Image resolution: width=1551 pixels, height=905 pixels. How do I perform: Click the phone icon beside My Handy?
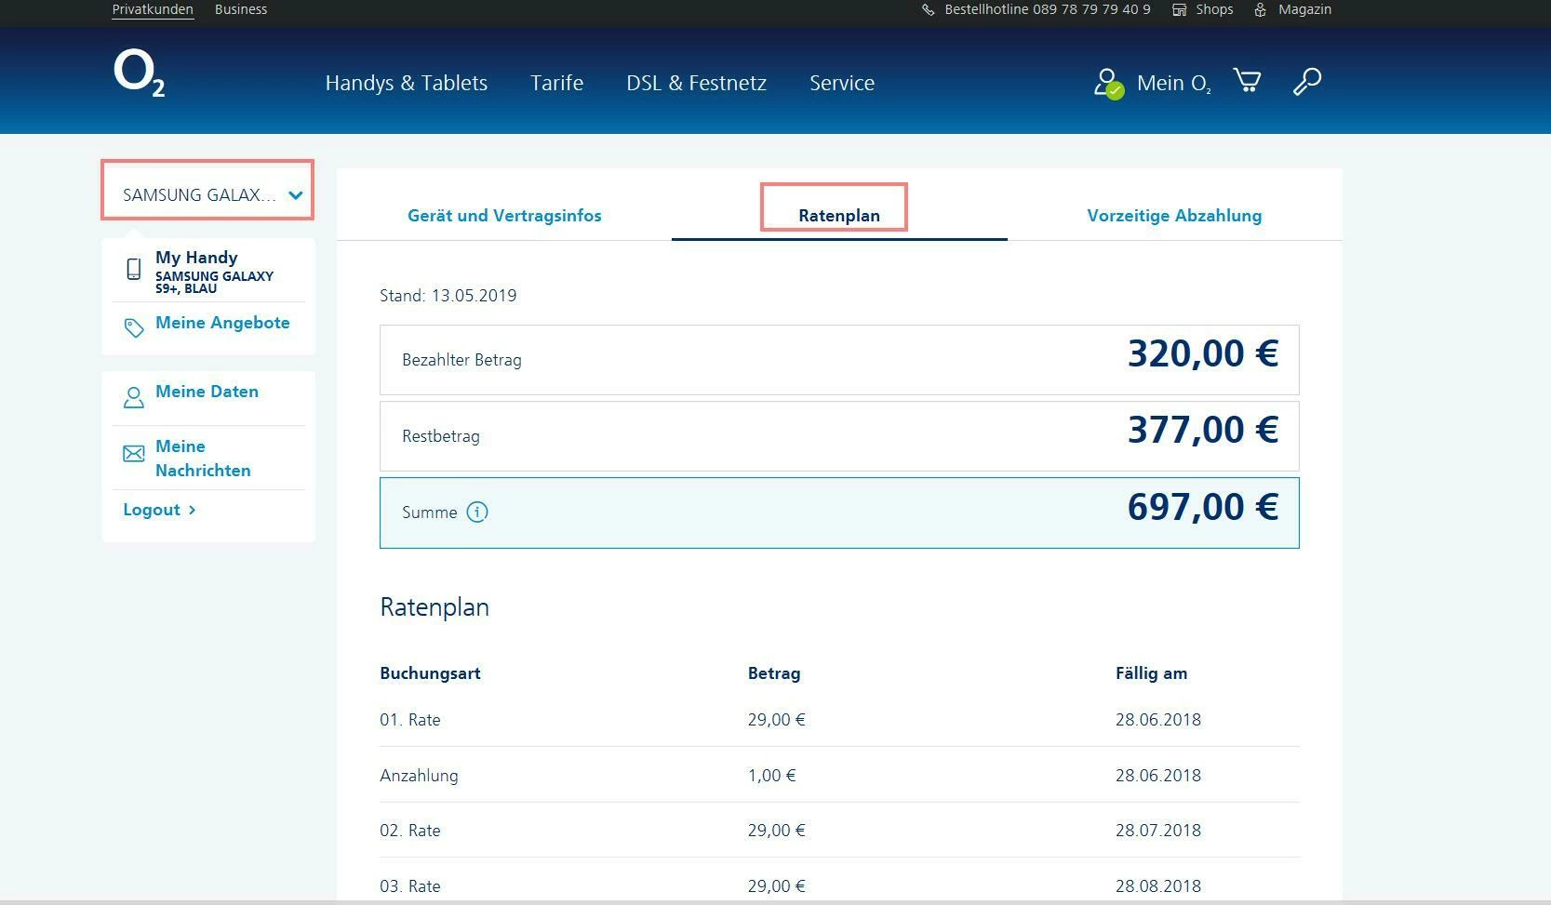(x=134, y=269)
